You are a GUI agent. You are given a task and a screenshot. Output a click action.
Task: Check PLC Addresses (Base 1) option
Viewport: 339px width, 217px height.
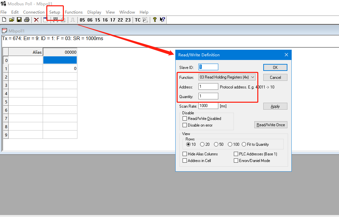click(236, 154)
